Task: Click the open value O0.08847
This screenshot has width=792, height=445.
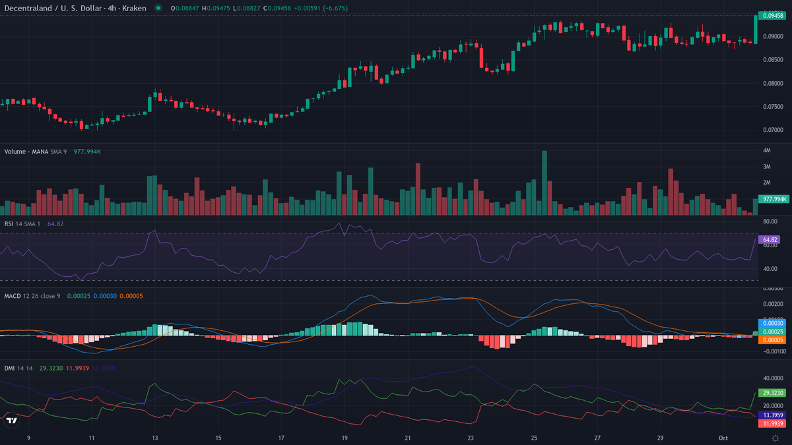Action: [185, 8]
